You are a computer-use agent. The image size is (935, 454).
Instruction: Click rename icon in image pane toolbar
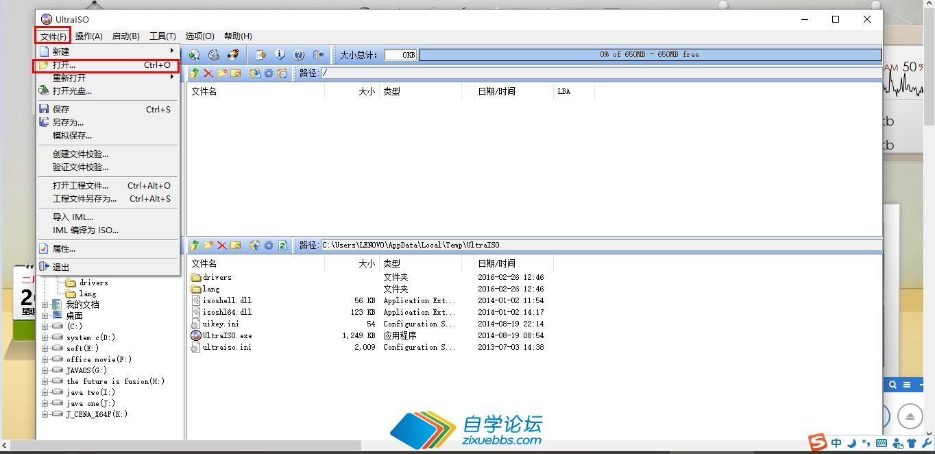[236, 73]
